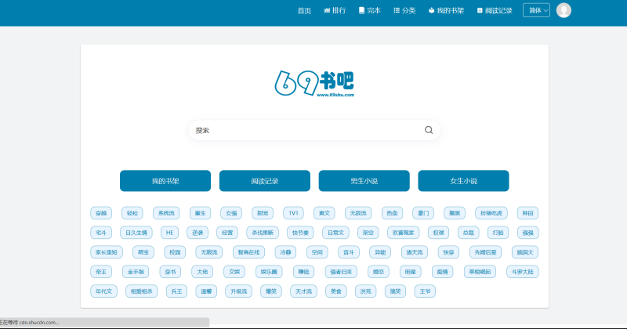
Task: Select the 日久生情 tag
Action: (136, 233)
